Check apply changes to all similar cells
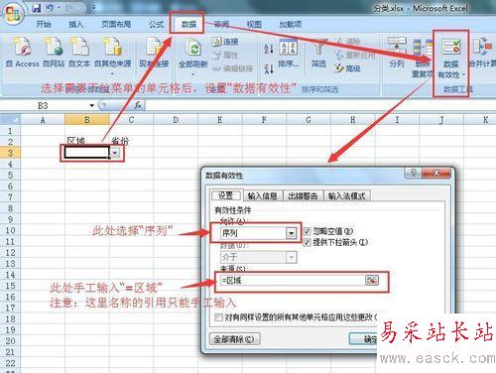The image size is (496, 373). (218, 317)
